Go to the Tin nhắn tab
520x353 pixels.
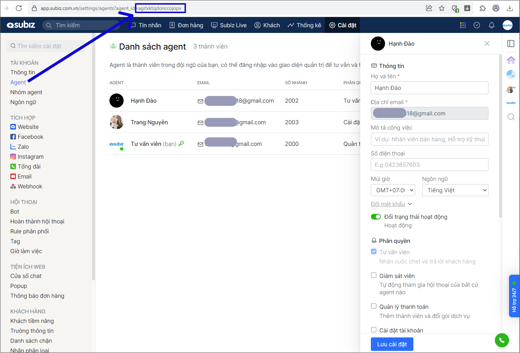146,25
